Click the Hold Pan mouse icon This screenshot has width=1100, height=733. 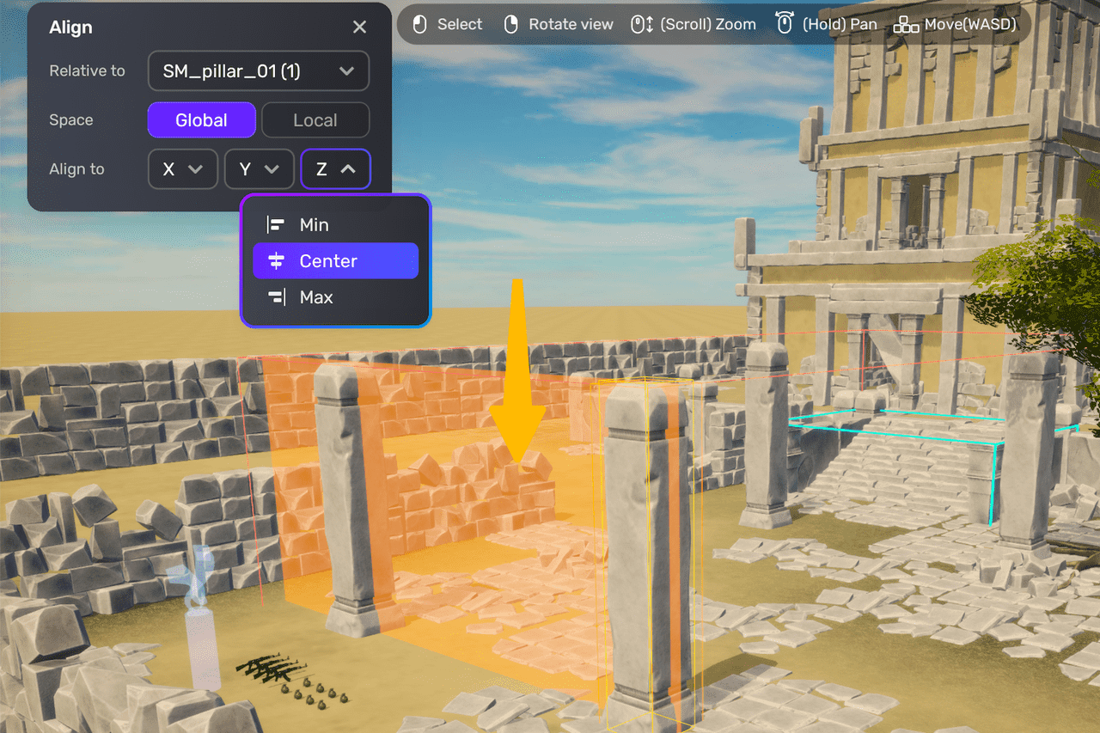tap(784, 23)
